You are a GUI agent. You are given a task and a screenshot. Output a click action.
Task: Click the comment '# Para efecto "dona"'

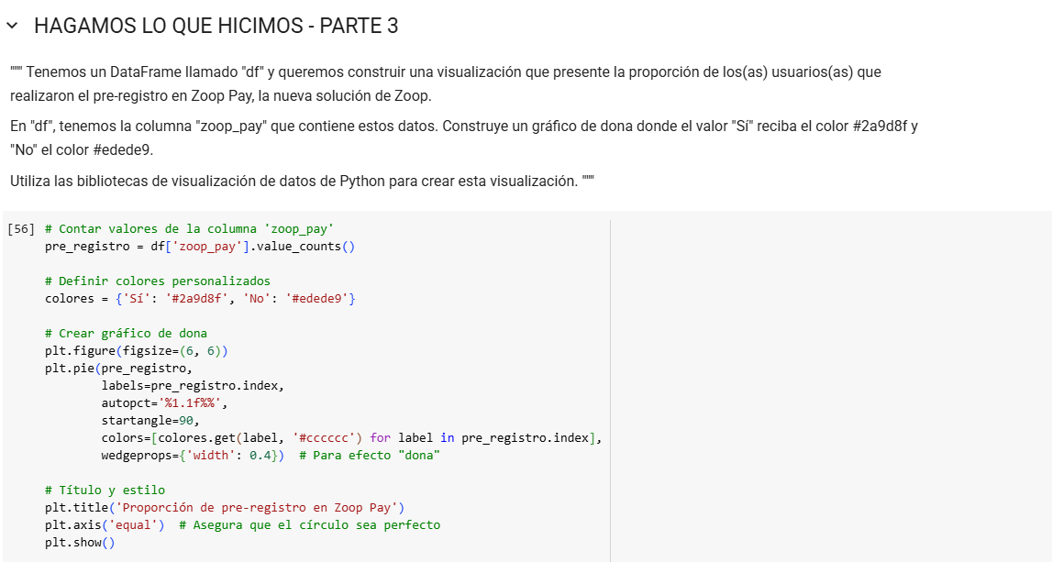coord(370,456)
